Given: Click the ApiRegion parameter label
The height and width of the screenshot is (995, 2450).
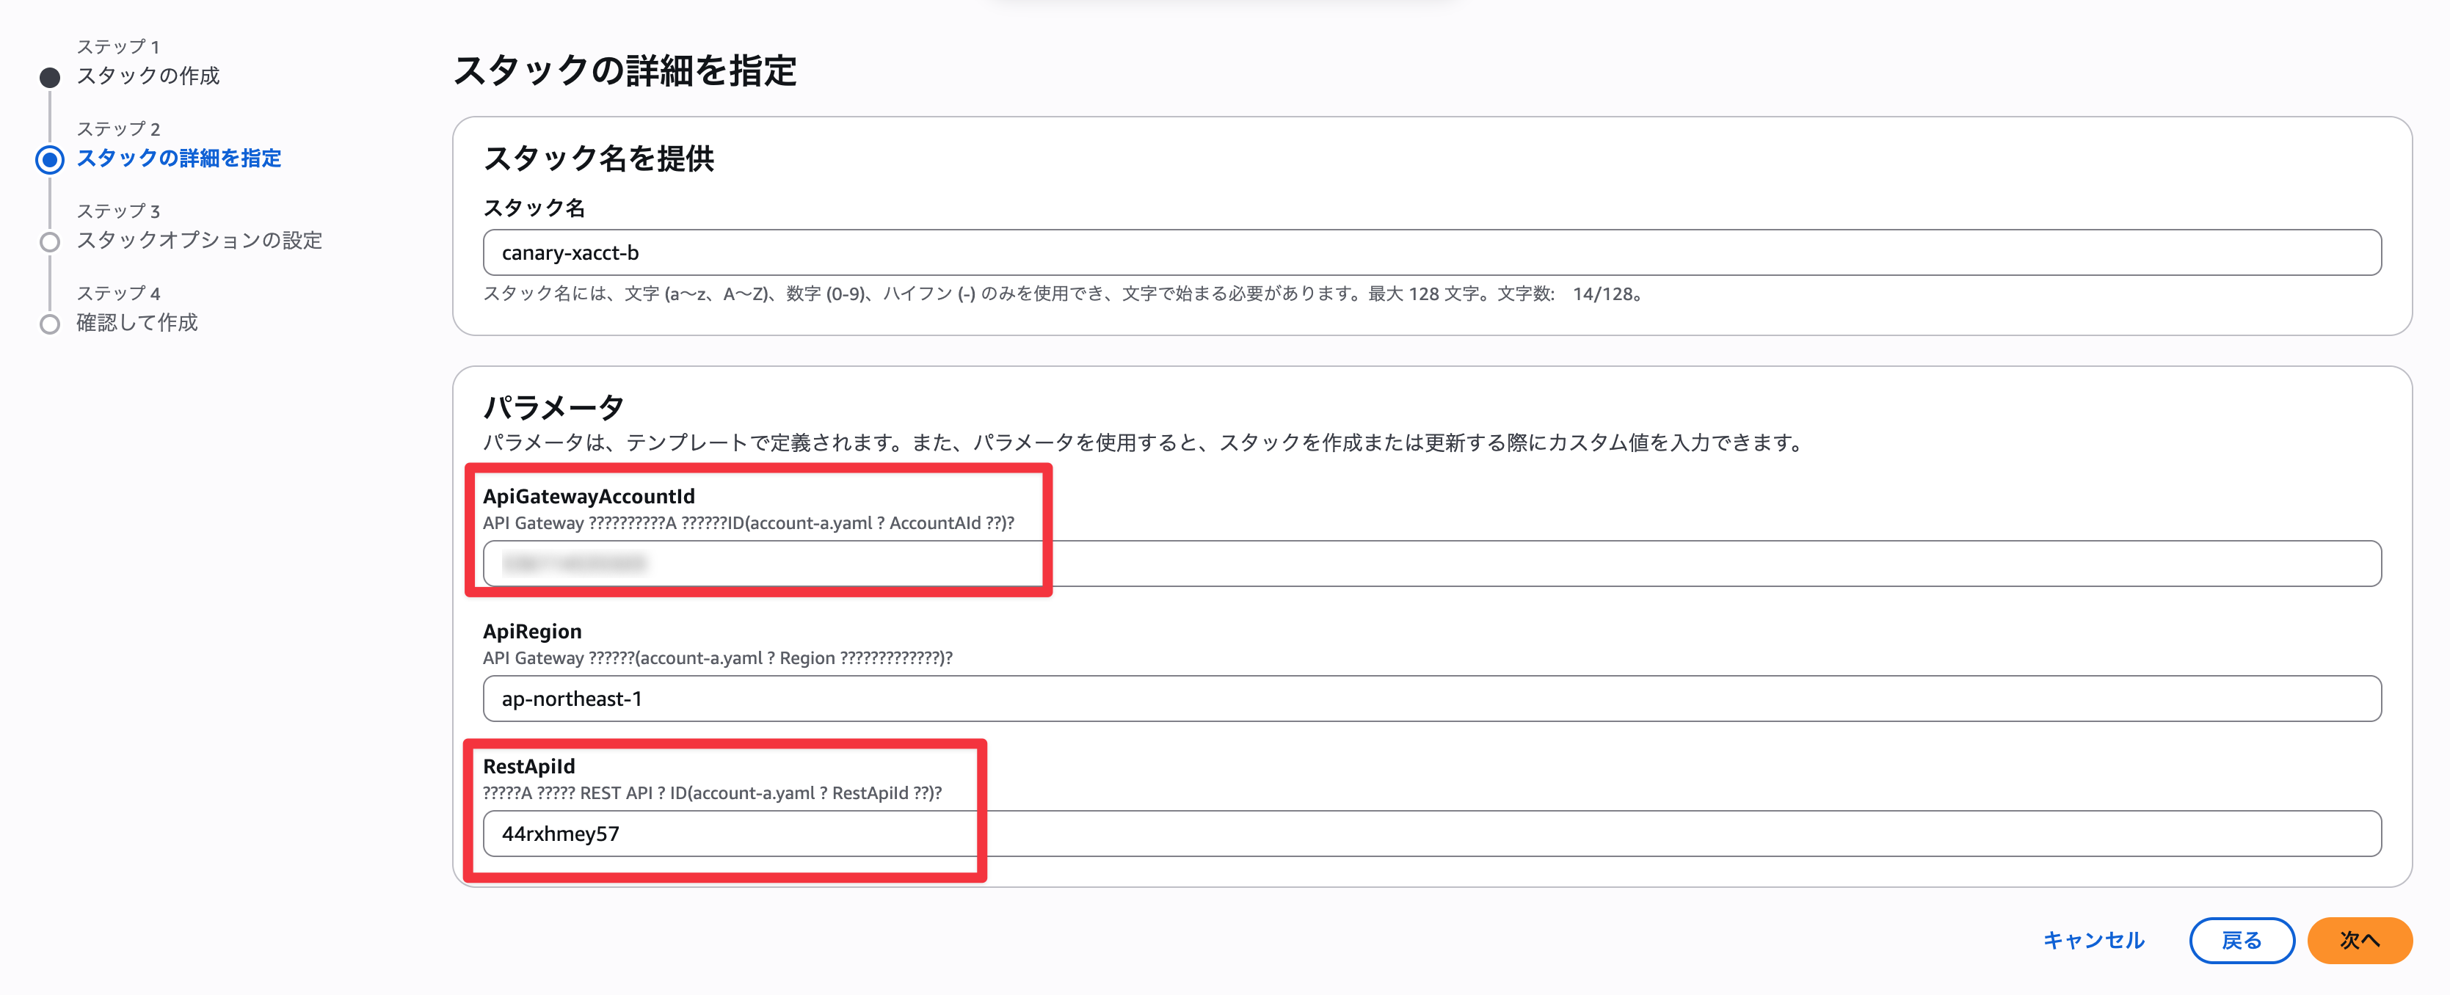Looking at the screenshot, I should tap(531, 630).
